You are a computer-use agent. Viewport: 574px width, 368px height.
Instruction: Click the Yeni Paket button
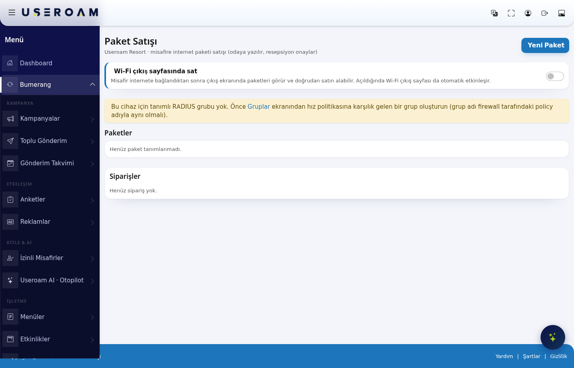545,45
